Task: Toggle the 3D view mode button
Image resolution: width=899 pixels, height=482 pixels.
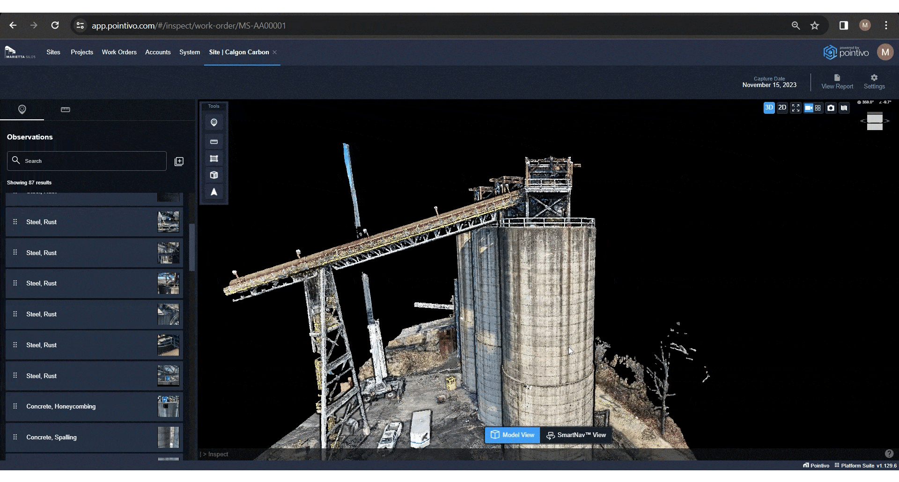Action: [769, 108]
